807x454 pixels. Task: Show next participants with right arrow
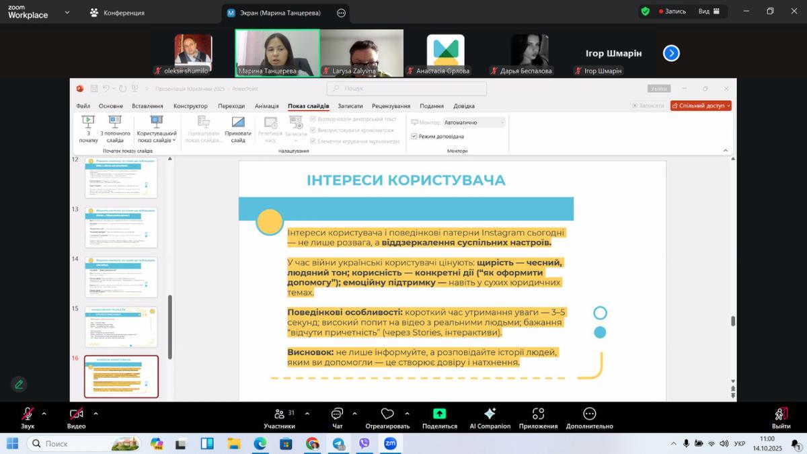pos(670,53)
